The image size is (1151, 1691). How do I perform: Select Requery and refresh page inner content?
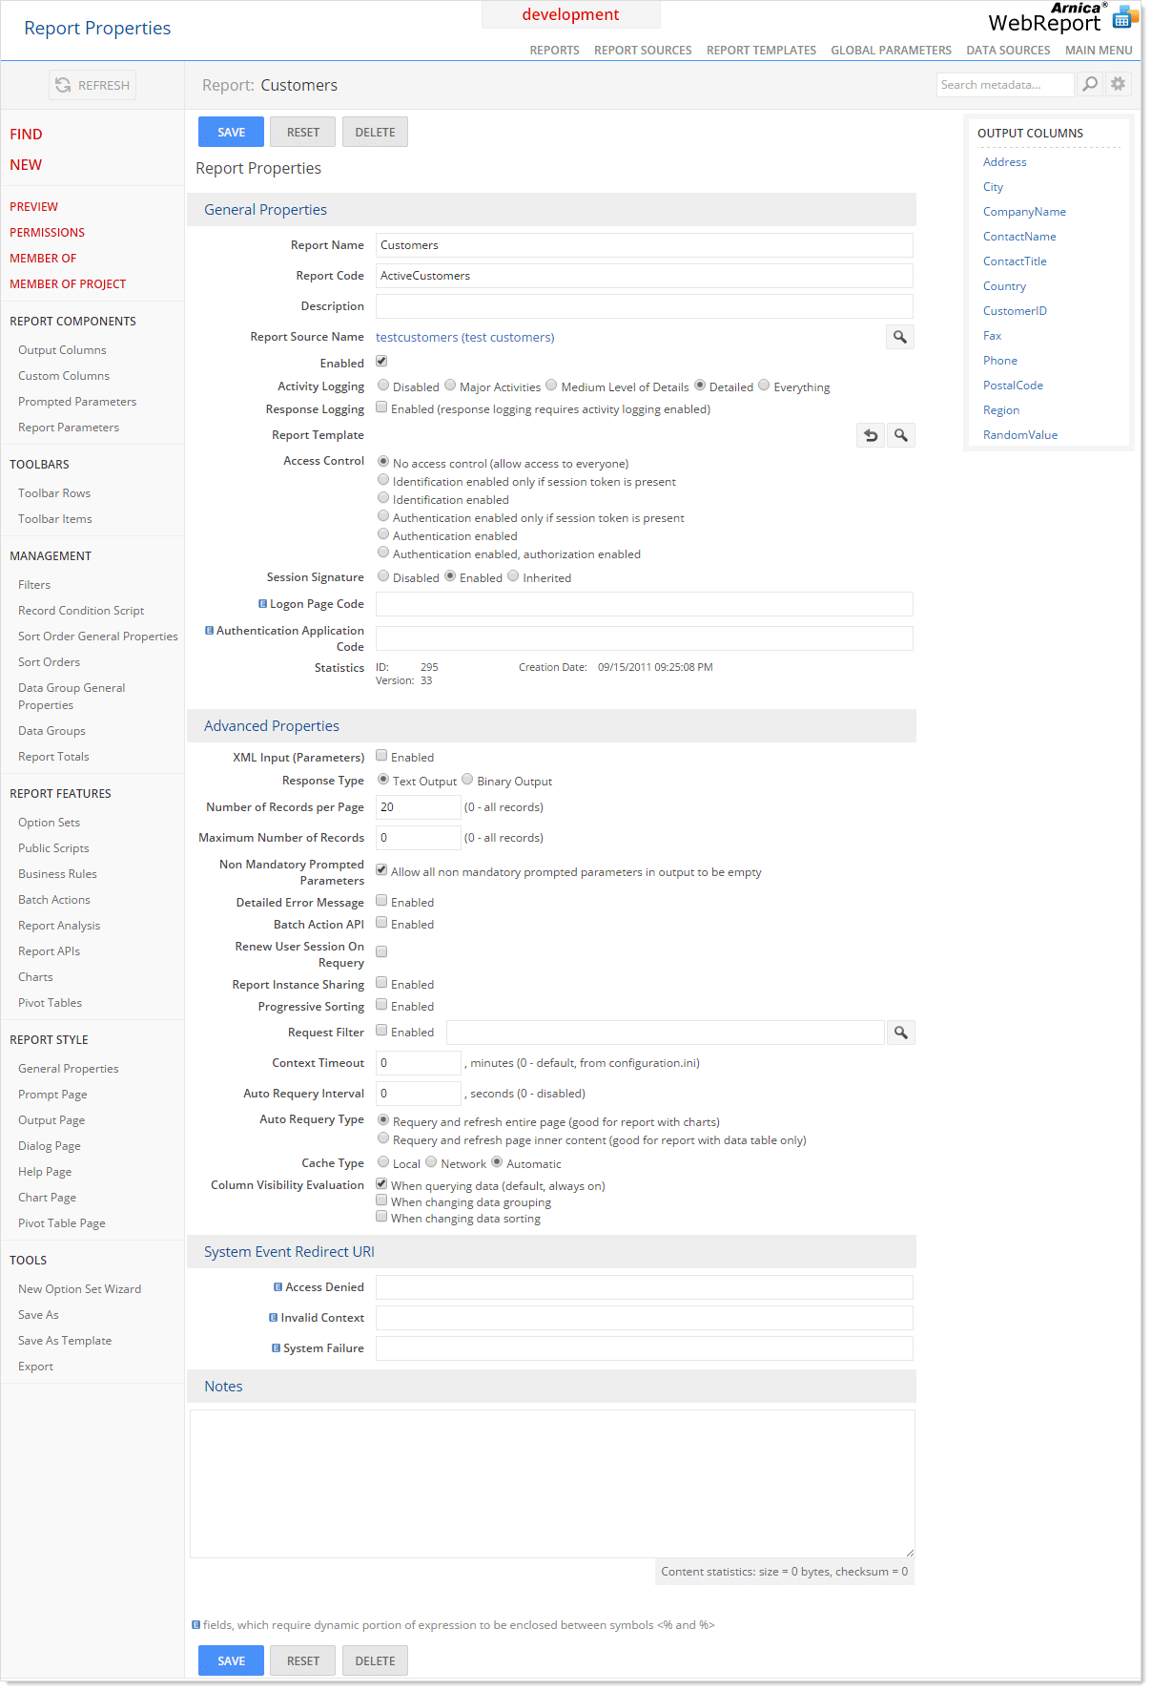383,1138
